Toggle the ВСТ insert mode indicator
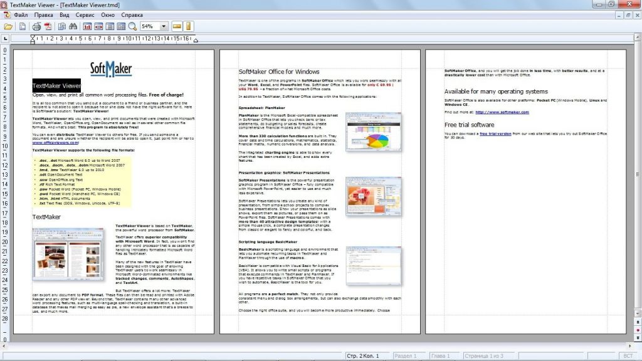Viewport: 642px width, 361px height. click(x=628, y=356)
